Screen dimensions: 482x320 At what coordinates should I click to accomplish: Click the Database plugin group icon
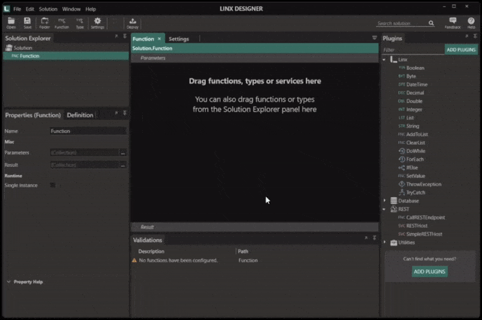pyautogui.click(x=393, y=201)
